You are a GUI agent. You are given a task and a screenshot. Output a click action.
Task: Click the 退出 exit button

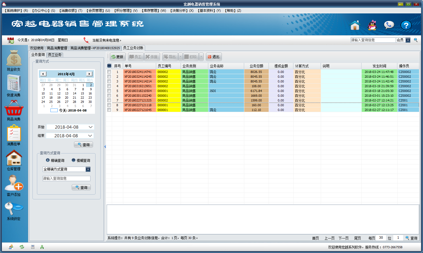(x=213, y=57)
